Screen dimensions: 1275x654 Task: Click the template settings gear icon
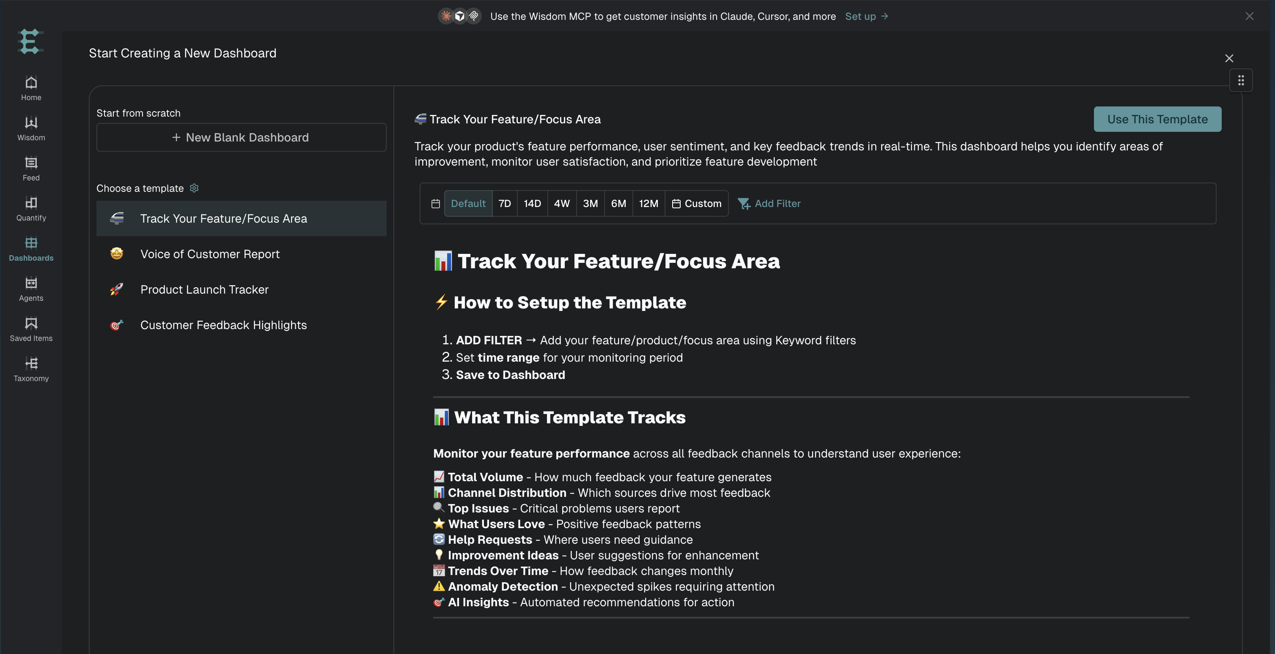point(194,188)
